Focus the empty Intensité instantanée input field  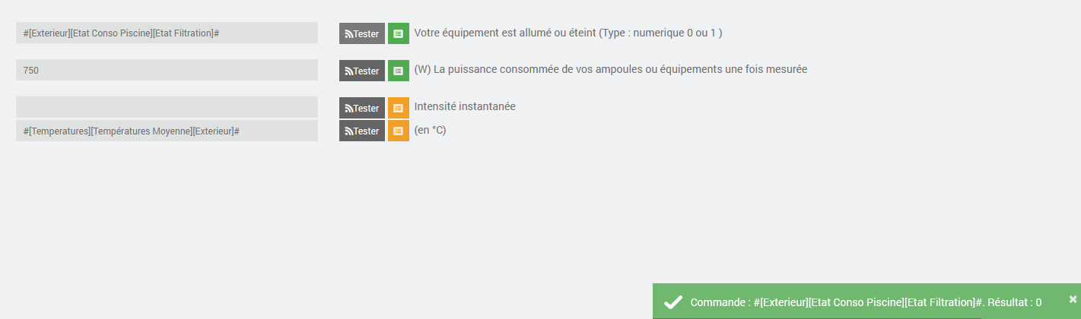point(167,107)
